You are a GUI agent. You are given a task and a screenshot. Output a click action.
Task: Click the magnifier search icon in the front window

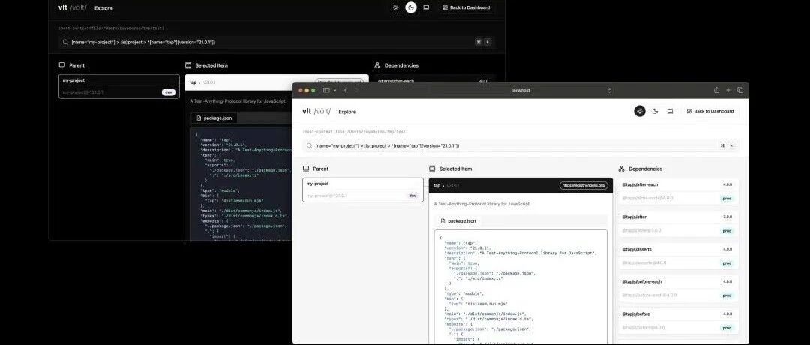pyautogui.click(x=309, y=146)
